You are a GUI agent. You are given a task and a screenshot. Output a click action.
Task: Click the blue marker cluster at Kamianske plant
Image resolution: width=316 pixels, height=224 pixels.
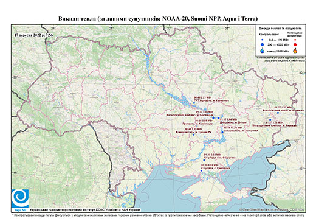pos(213,117)
